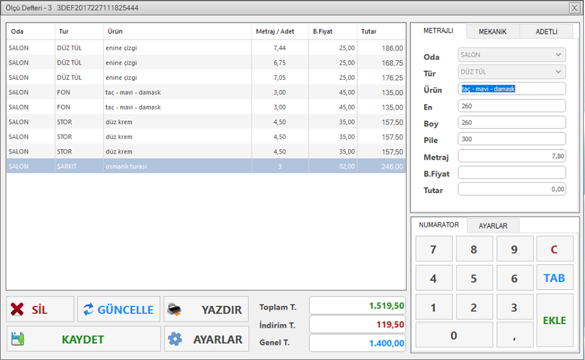The height and width of the screenshot is (360, 585).
Task: Click into the B.Fiyat input field
Action: (x=511, y=172)
